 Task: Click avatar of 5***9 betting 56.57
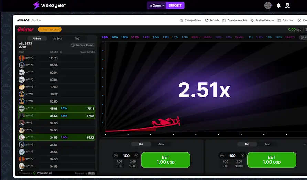pyautogui.click(x=22, y=94)
